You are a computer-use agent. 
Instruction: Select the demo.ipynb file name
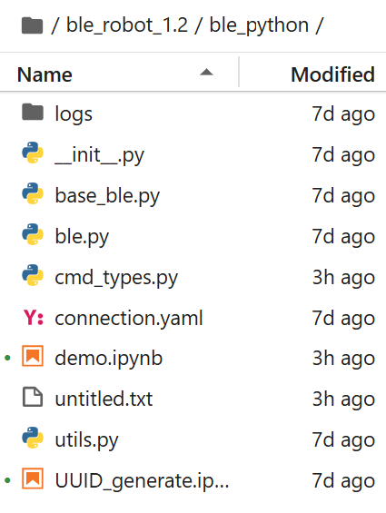108,359
